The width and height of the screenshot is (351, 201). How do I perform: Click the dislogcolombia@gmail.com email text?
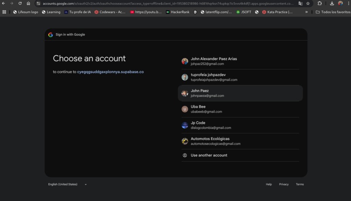tap(211, 128)
